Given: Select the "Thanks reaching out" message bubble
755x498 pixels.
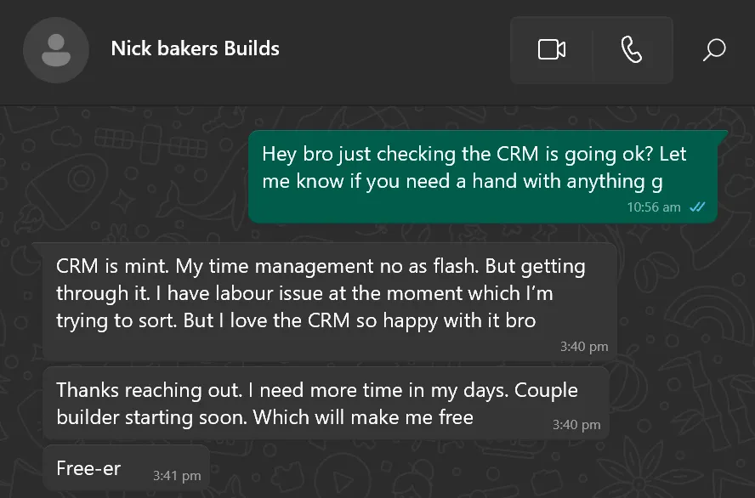Looking at the screenshot, I should [323, 405].
